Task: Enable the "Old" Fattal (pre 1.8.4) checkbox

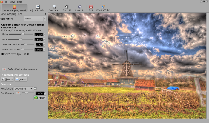Action: [2, 54]
